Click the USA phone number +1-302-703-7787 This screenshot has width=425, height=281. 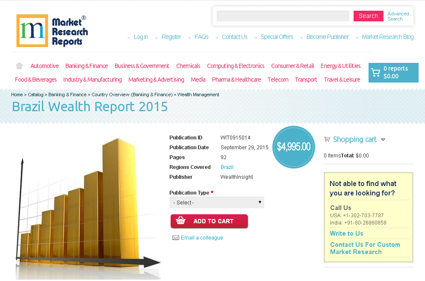pyautogui.click(x=363, y=216)
